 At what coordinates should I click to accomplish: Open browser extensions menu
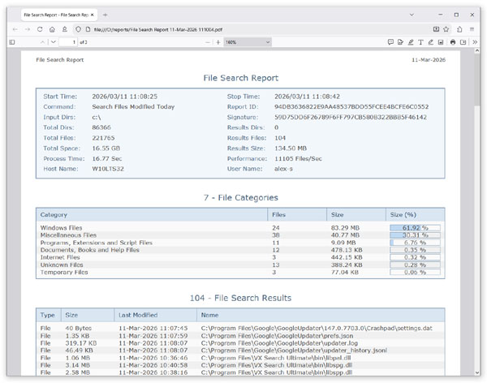click(x=459, y=29)
